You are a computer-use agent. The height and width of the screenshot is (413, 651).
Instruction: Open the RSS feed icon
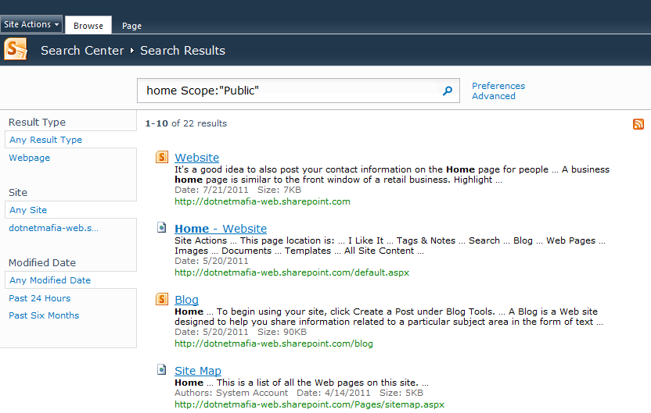coord(638,124)
